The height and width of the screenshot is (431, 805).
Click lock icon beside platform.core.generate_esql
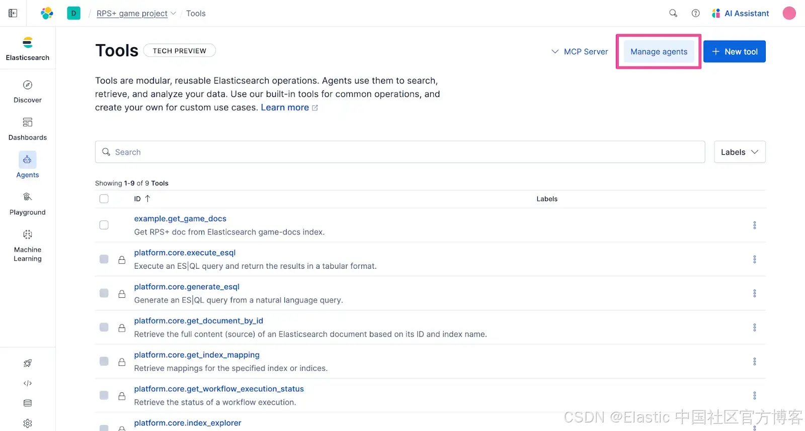(x=122, y=294)
